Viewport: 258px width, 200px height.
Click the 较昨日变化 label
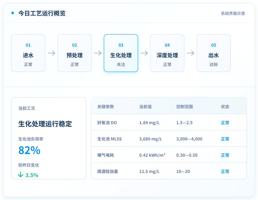coord(29,165)
